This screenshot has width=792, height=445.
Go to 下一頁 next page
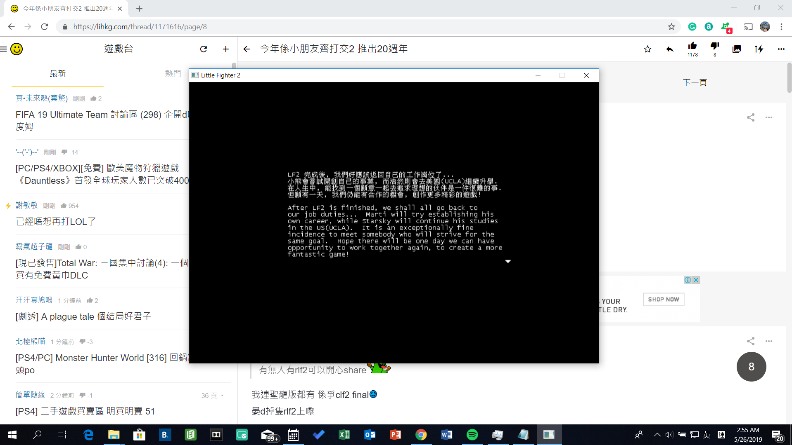695,82
